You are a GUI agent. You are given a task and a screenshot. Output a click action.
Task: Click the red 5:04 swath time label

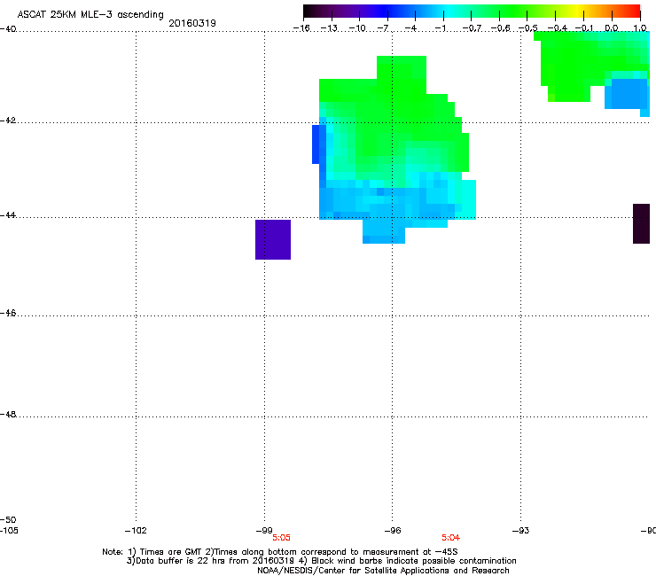tap(450, 538)
